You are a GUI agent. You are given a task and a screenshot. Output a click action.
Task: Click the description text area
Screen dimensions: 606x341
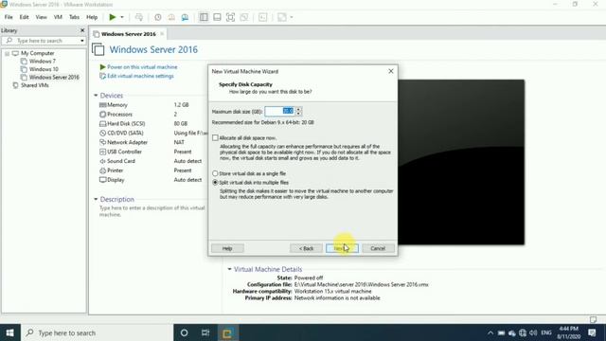pos(152,211)
